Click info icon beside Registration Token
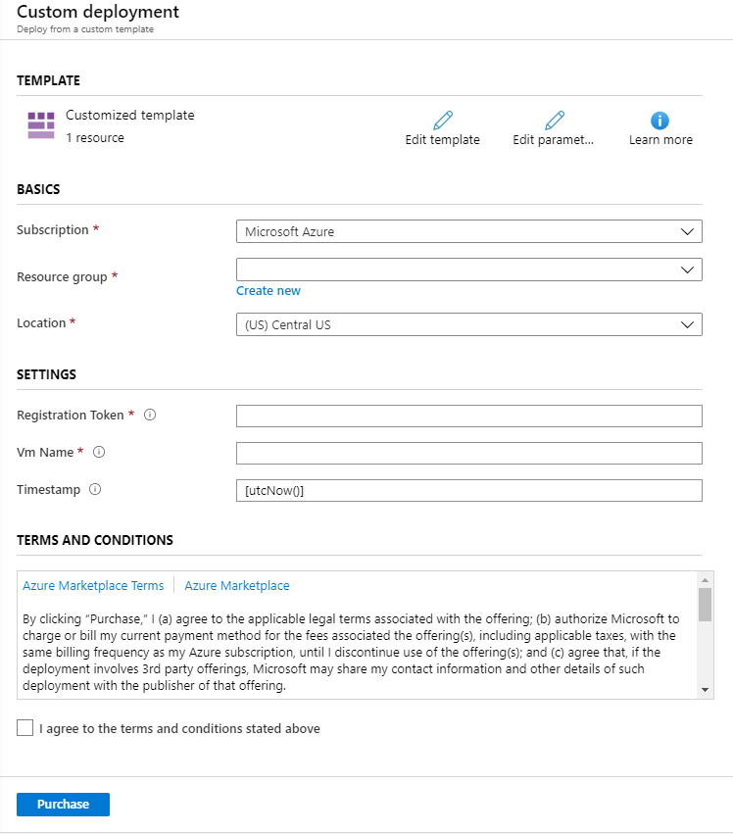Image resolution: width=733 pixels, height=834 pixels. coord(150,416)
